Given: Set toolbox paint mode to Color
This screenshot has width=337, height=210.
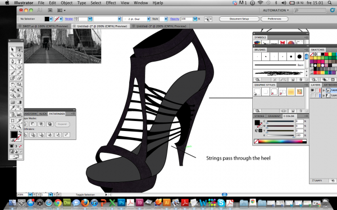Looking at the screenshot, I should point(12,146).
